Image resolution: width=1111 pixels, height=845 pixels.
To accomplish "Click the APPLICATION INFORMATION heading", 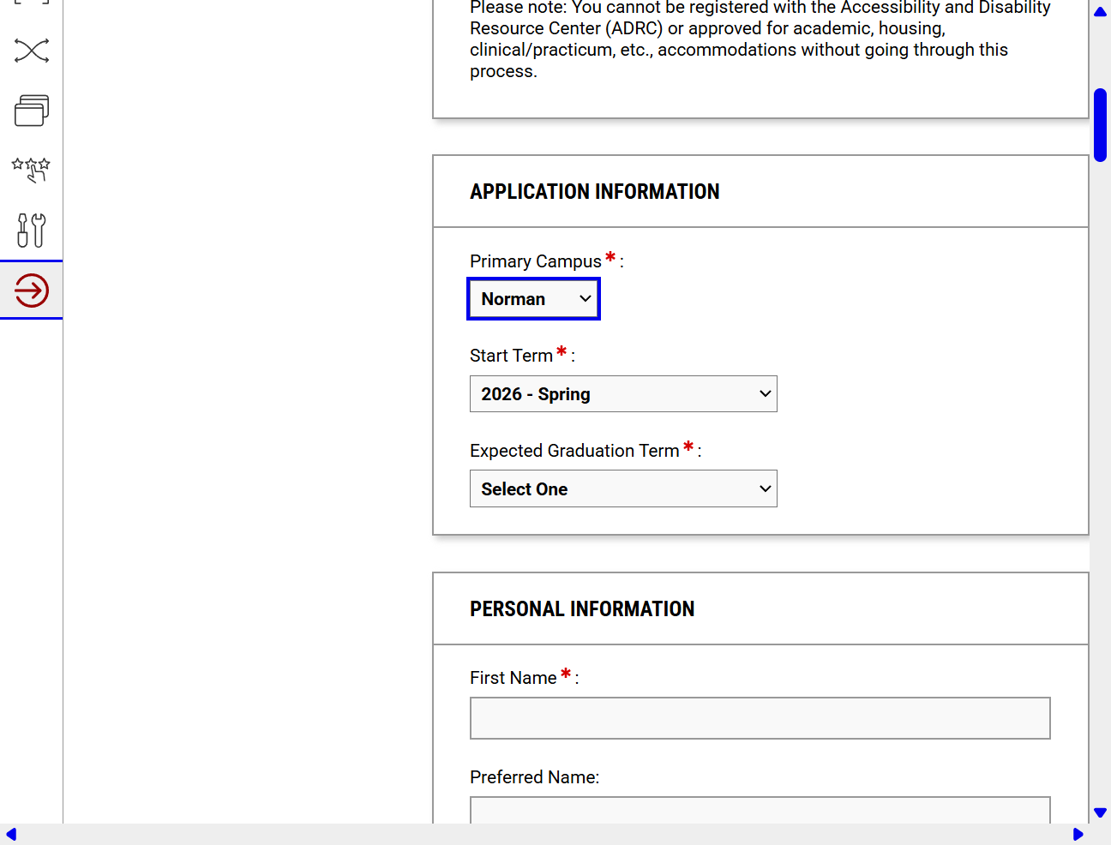I will point(595,192).
